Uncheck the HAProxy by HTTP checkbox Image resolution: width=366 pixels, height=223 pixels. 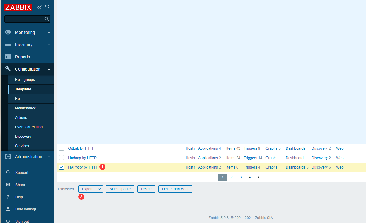tap(61, 167)
